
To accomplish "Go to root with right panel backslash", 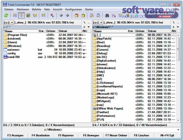I will 174,22.
